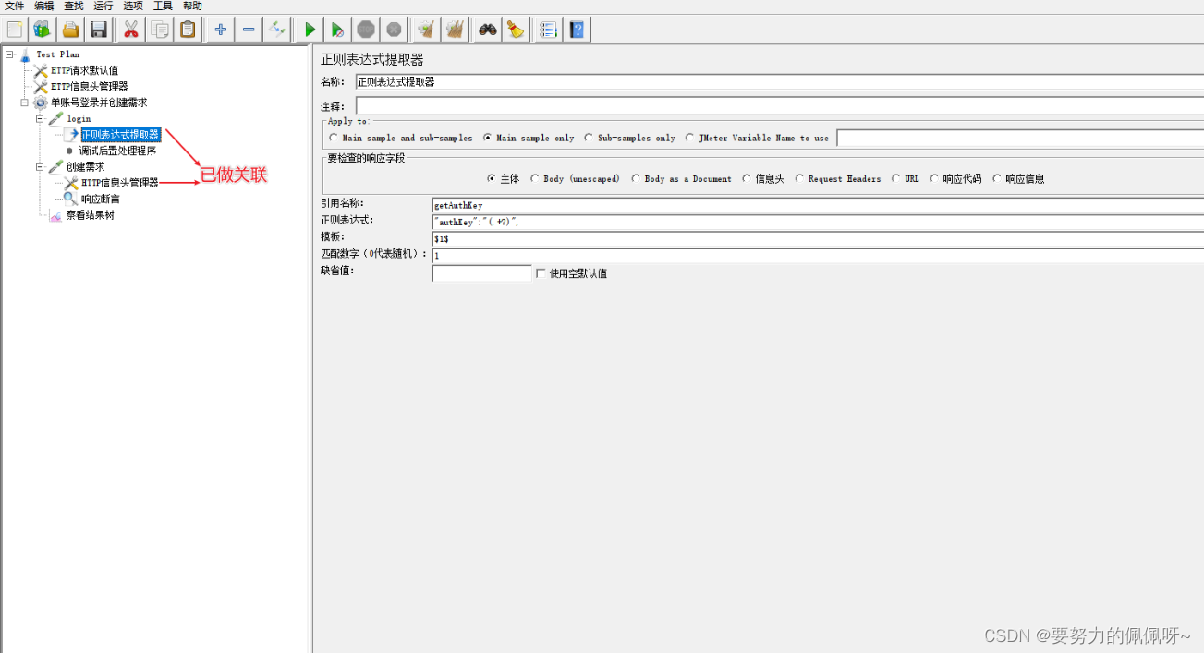Select 创建需求 sampler in tree

point(85,167)
